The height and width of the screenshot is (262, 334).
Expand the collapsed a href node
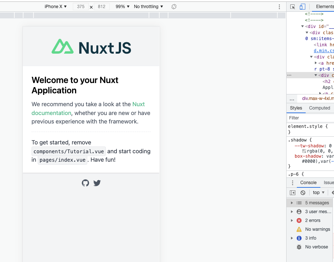[x=316, y=63]
